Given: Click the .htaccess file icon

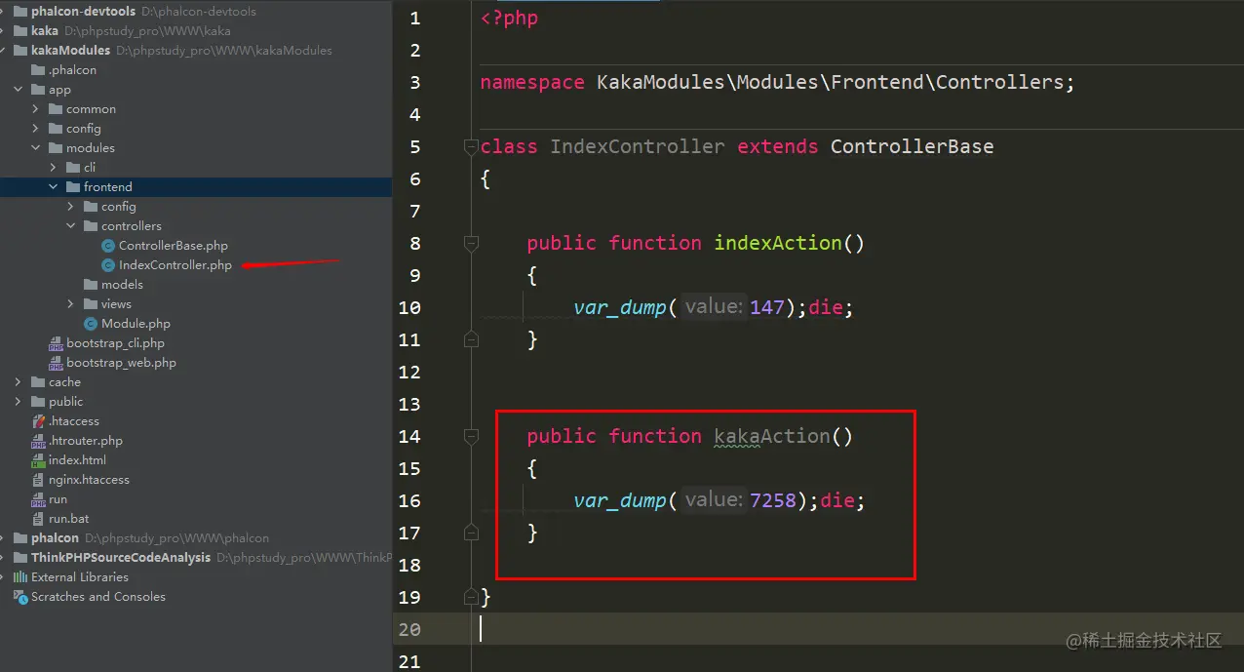Looking at the screenshot, I should (x=39, y=421).
